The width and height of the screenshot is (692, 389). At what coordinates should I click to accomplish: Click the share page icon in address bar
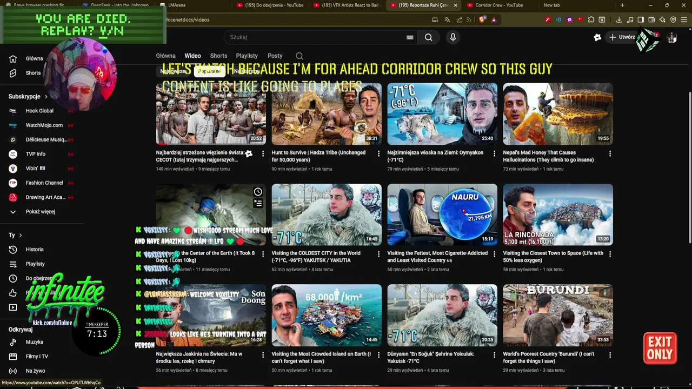click(x=460, y=20)
